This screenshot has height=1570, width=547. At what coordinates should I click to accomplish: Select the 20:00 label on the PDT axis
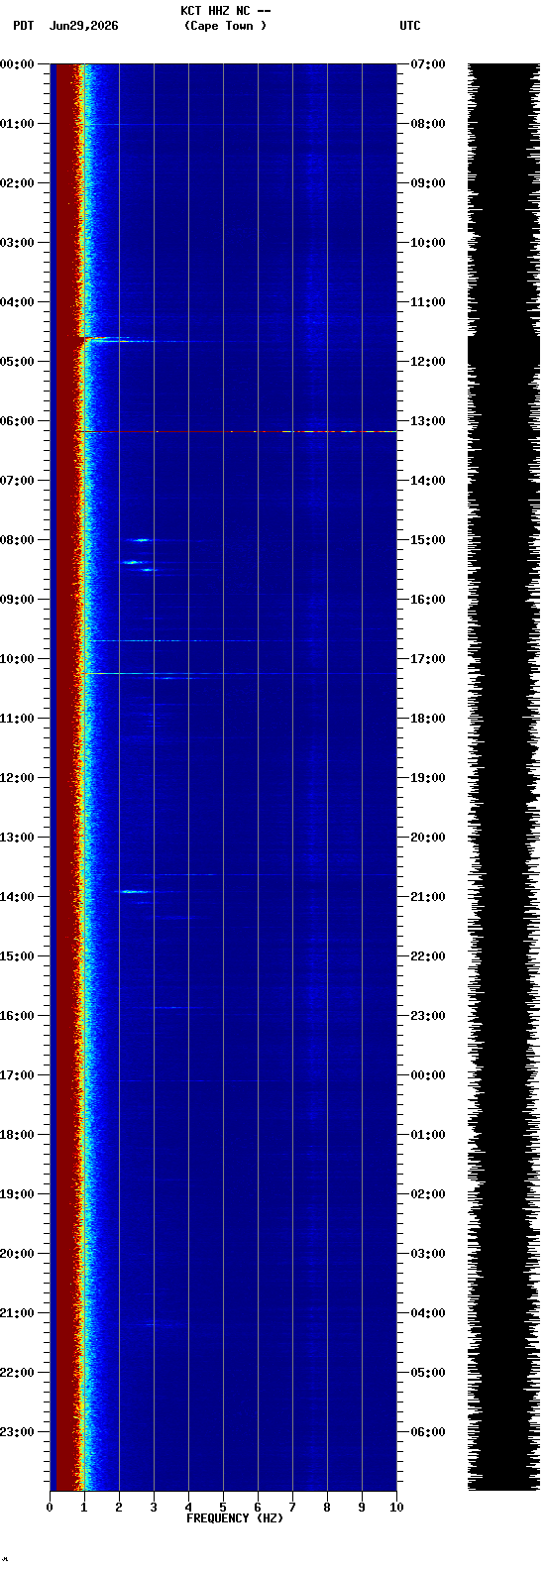17,1254
